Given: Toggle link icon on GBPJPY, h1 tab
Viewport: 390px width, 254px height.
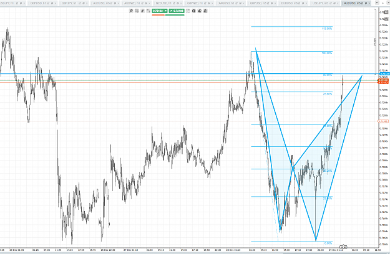Looking at the screenshot, I should click(84, 3).
